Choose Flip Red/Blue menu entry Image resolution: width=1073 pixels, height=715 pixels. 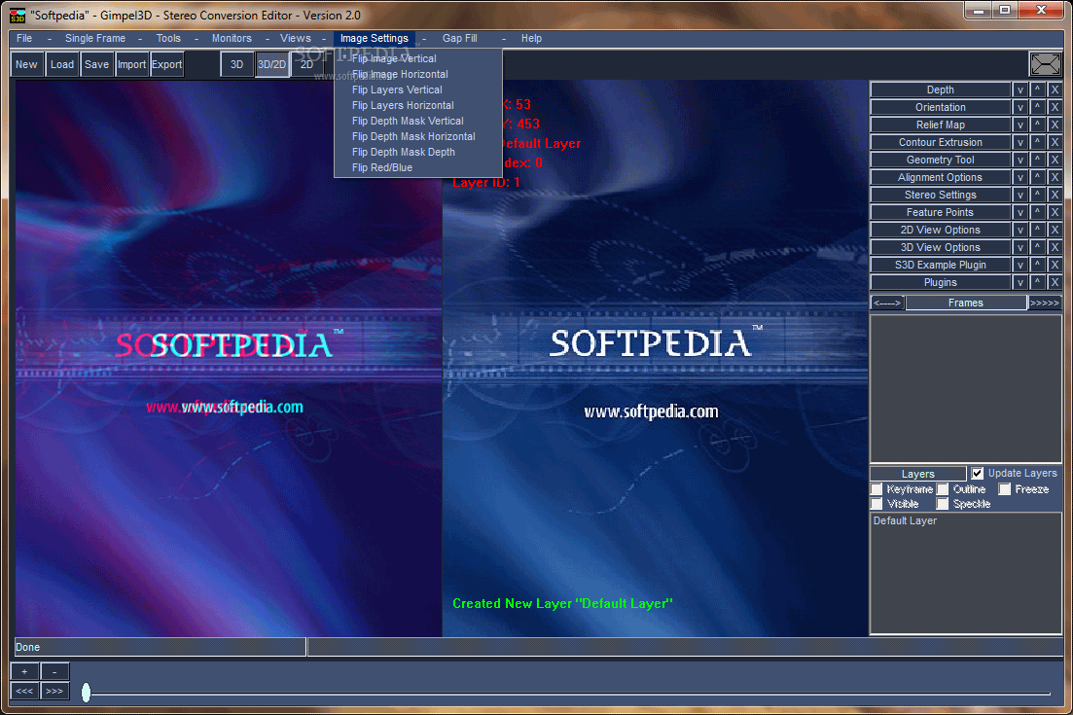pos(382,167)
